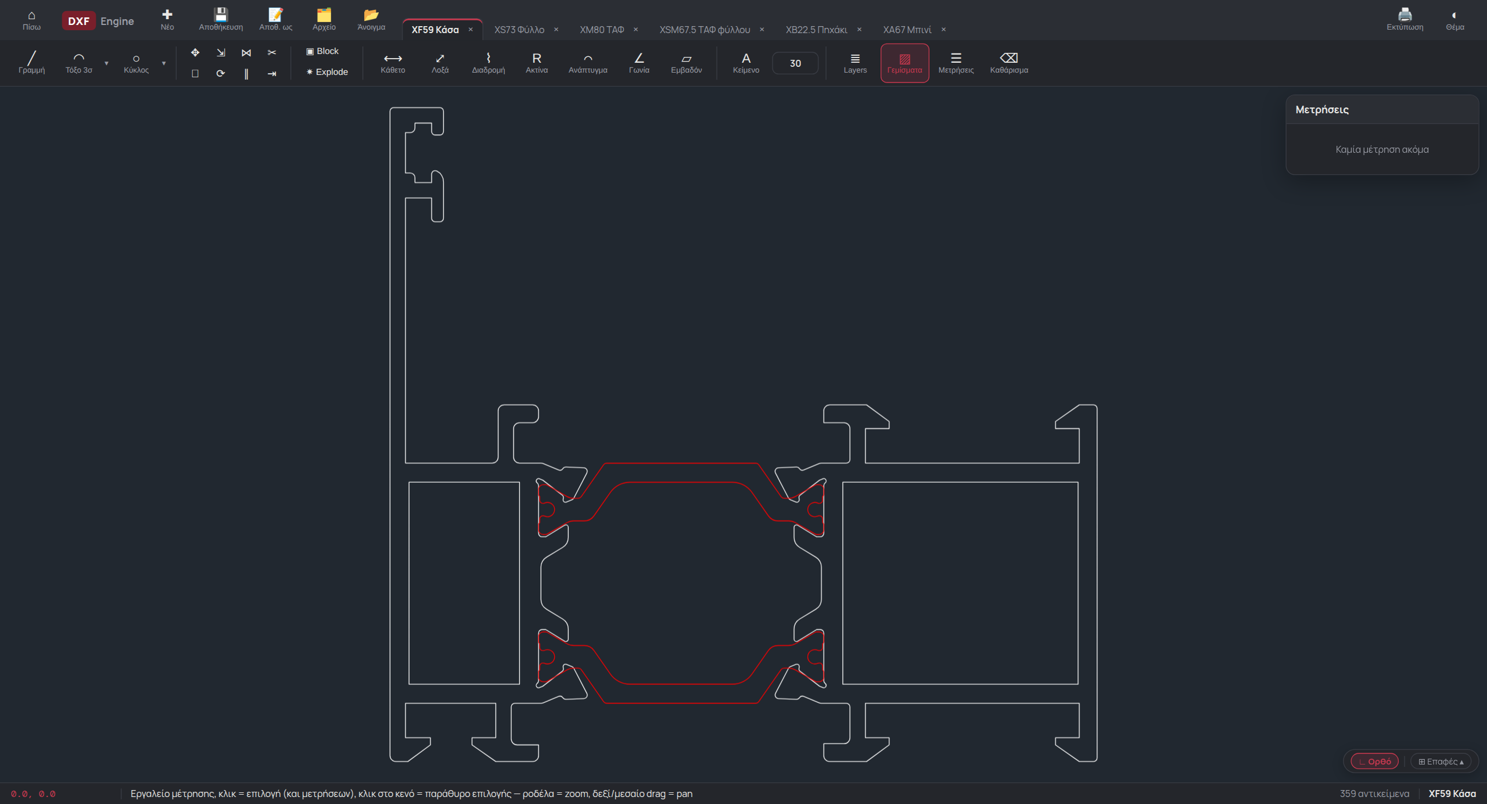The image size is (1487, 804).
Task: Click the text size field showing 30
Action: click(x=795, y=63)
